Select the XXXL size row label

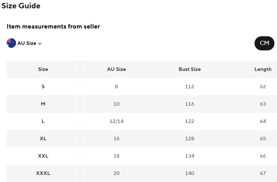pyautogui.click(x=43, y=173)
